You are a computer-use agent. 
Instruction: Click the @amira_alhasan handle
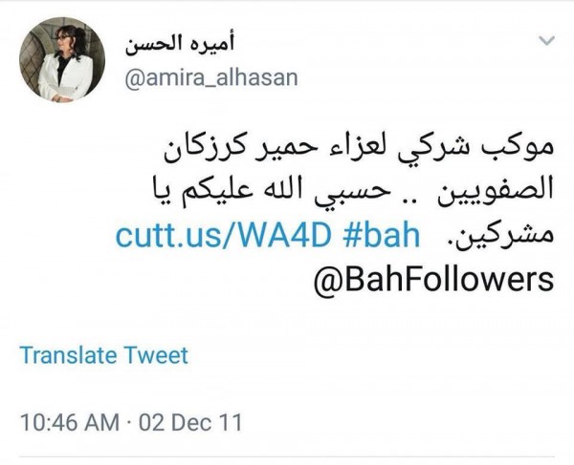click(211, 78)
